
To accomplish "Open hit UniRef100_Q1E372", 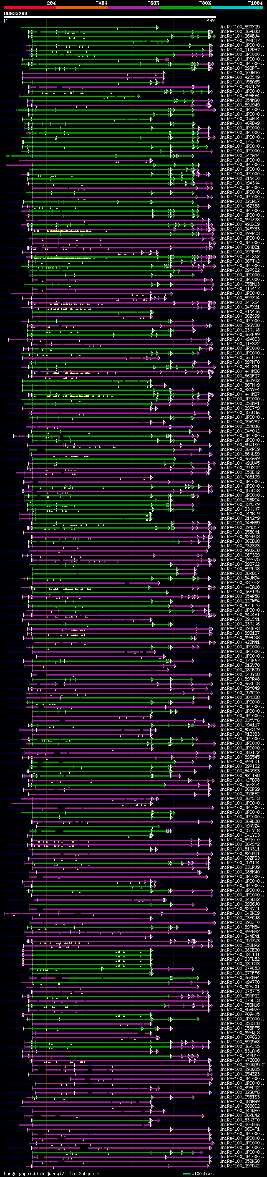I will pos(239,344).
